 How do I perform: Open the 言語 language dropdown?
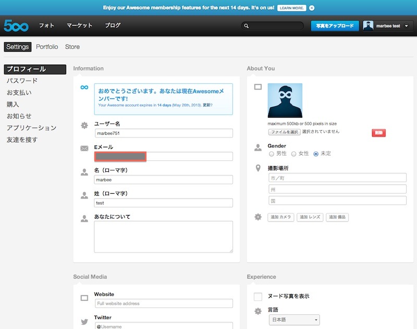click(294, 320)
